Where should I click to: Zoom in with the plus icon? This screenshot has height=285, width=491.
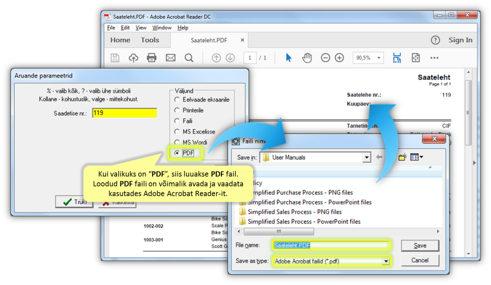(340, 58)
